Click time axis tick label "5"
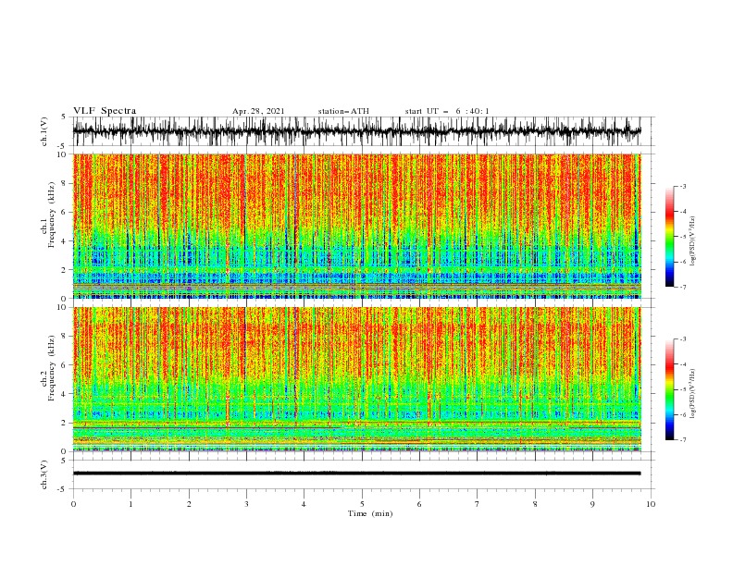 362,504
